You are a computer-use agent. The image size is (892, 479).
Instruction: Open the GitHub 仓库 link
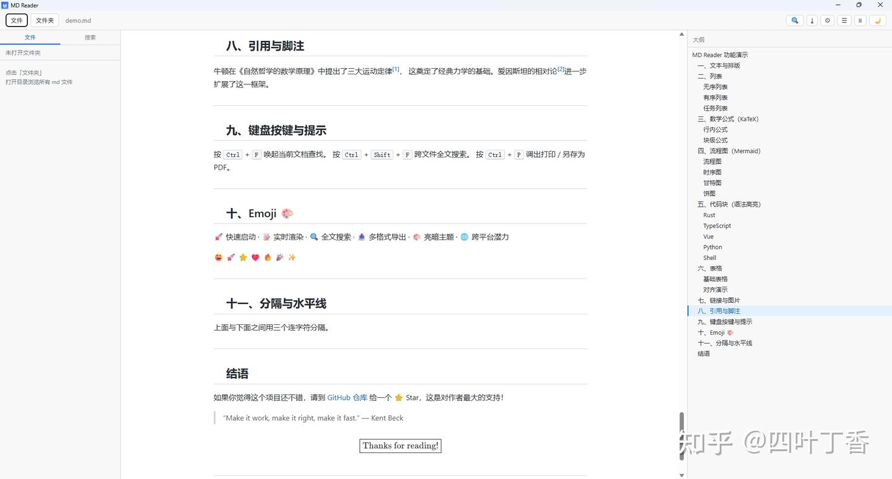click(348, 397)
